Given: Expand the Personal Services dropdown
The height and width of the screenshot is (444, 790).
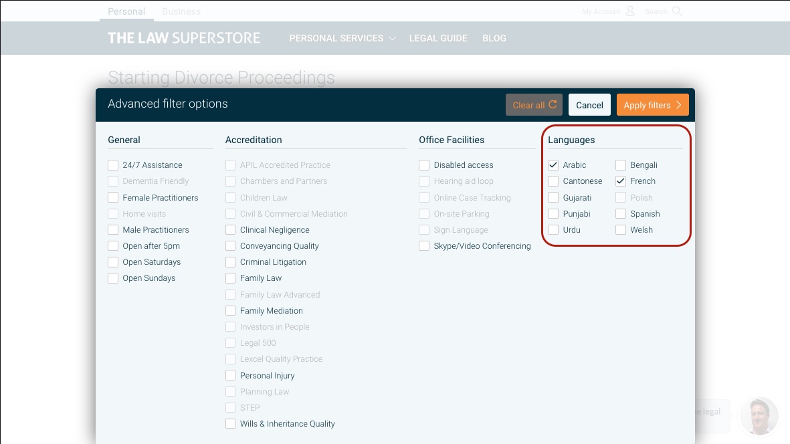Looking at the screenshot, I should pyautogui.click(x=342, y=38).
